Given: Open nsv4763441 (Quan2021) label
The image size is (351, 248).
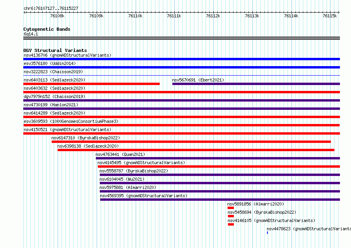Looking at the screenshot, I should click(x=120, y=154).
